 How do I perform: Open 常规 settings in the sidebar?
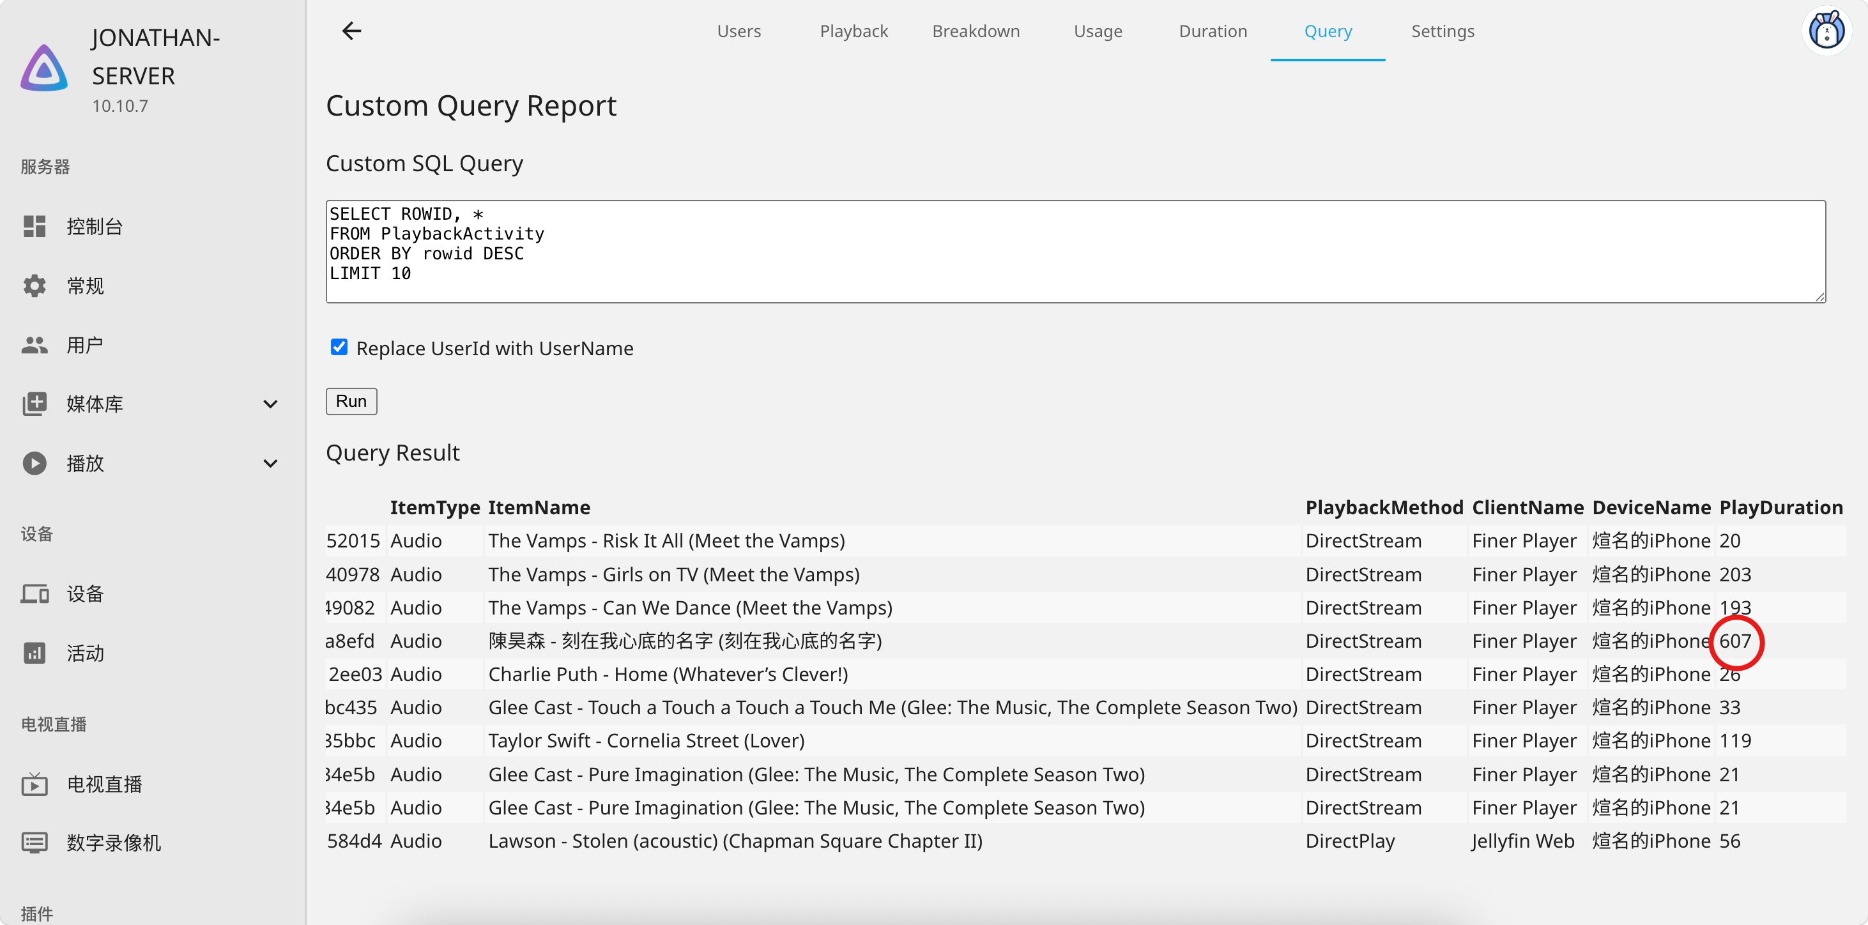152,286
